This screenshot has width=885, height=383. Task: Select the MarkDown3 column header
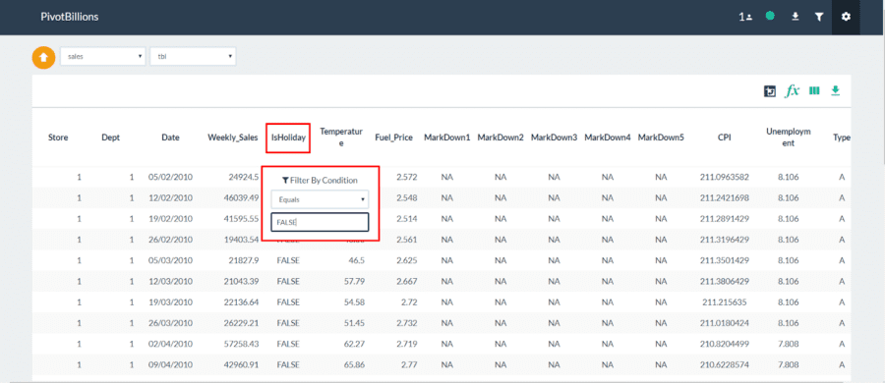(x=555, y=137)
